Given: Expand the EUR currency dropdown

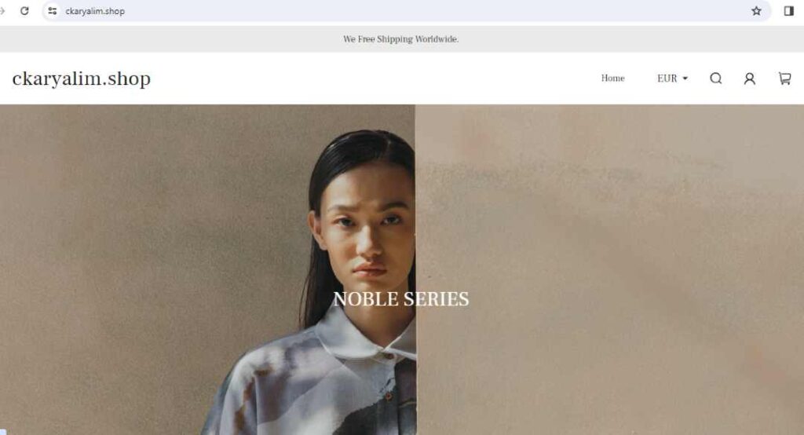Looking at the screenshot, I should pos(672,79).
